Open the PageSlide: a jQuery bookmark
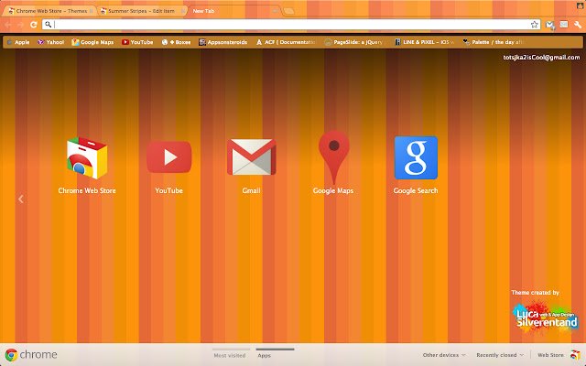 [353, 42]
